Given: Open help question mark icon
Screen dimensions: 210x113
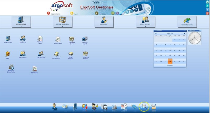Looking at the screenshot, I should pyautogui.click(x=207, y=9).
